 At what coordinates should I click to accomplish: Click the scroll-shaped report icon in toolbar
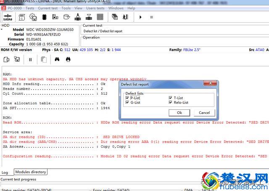pos(22,17)
